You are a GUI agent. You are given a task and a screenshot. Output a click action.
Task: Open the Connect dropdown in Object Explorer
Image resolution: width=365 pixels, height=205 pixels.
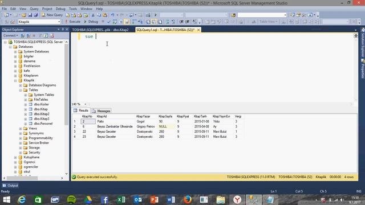[x=10, y=35]
